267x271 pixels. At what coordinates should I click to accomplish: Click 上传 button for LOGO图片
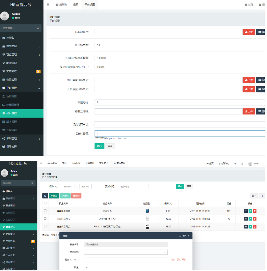click(249, 32)
